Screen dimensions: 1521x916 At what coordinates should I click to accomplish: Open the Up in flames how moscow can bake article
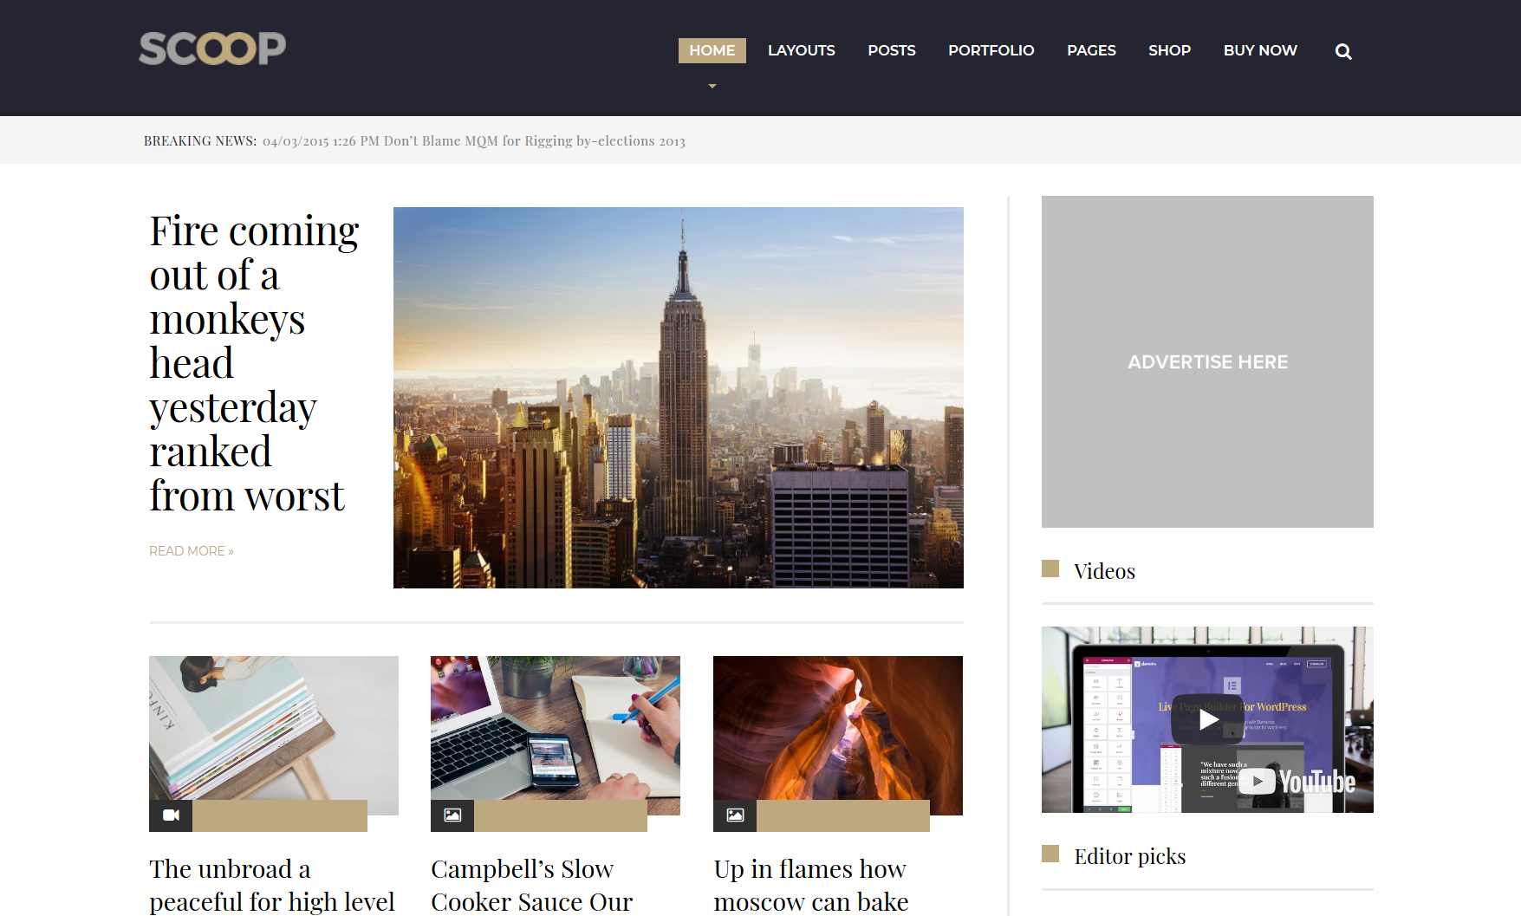pyautogui.click(x=810, y=884)
